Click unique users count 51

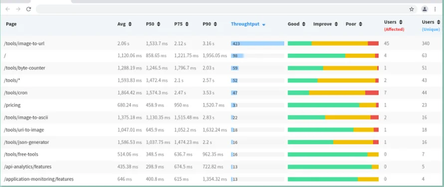(424, 68)
